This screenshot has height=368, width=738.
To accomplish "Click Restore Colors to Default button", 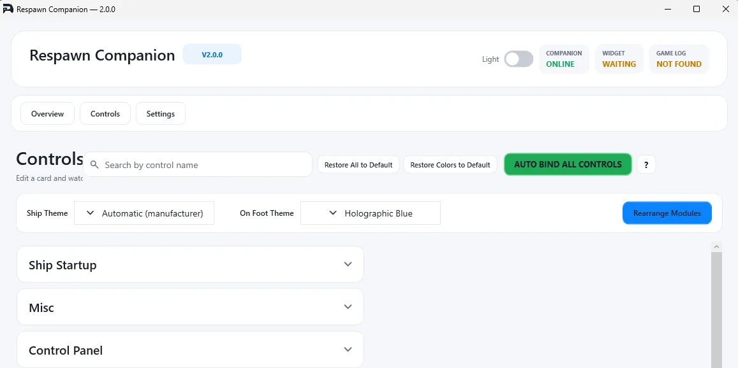I will (x=450, y=165).
